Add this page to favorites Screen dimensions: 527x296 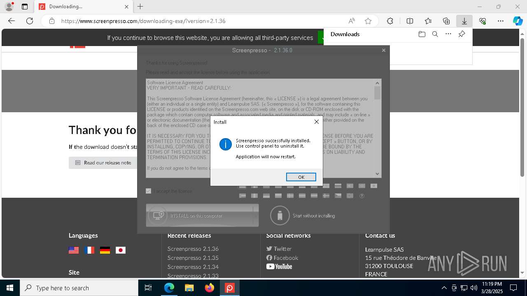(x=368, y=21)
